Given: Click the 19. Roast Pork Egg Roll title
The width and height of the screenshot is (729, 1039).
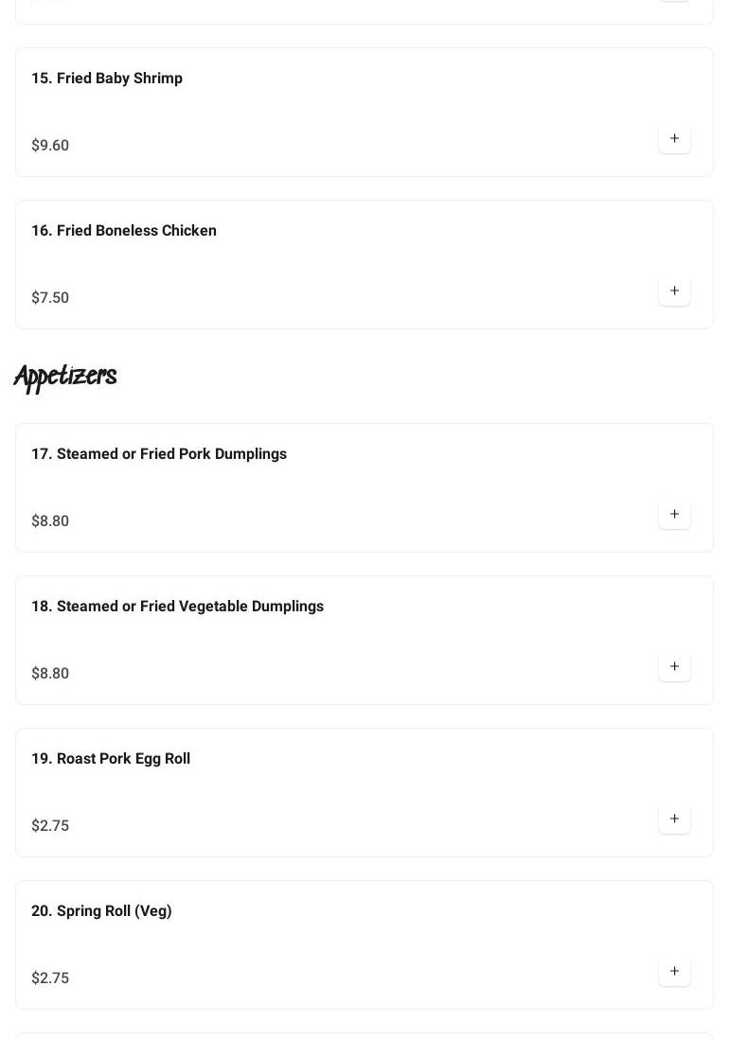Looking at the screenshot, I should [111, 759].
